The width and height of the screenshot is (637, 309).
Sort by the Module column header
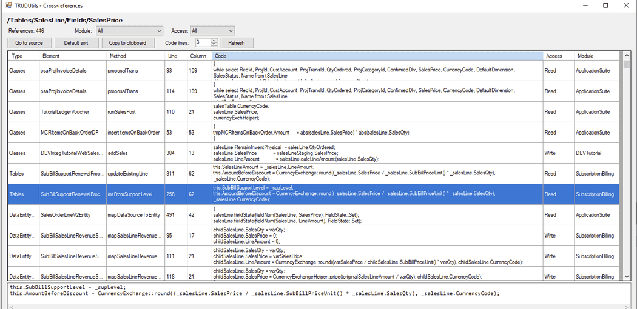597,56
